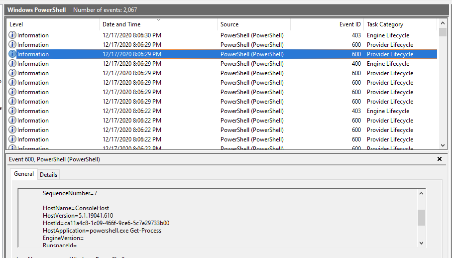The width and height of the screenshot is (452, 258).
Task: Select event 403 at 8:06:30 PM
Action: pyautogui.click(x=223, y=35)
